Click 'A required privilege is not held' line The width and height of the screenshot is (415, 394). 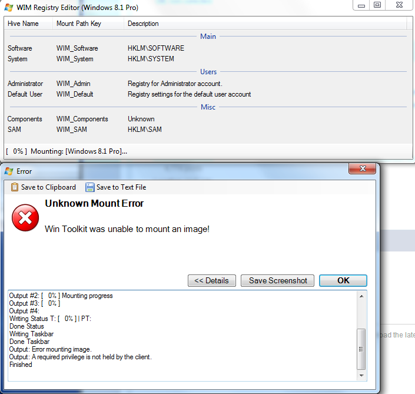point(81,357)
